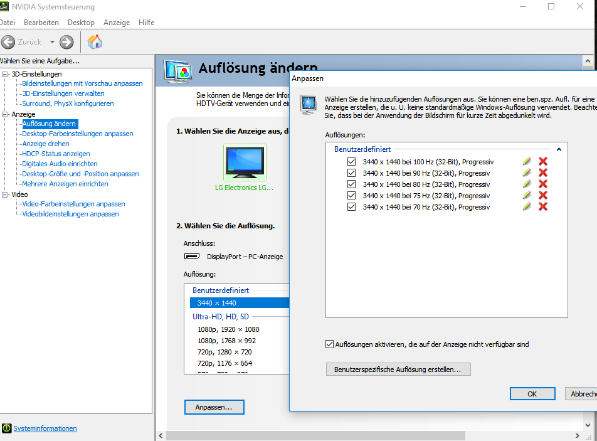Viewport: 597px width, 441px height.
Task: Uncheck the 90 Hz resolution checkbox
Action: tap(351, 173)
